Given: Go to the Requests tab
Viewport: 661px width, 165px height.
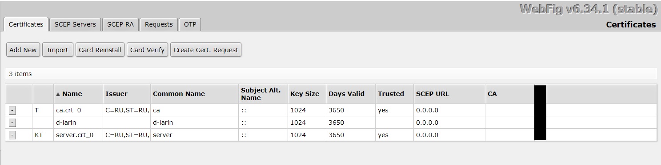Looking at the screenshot, I should [x=159, y=24].
